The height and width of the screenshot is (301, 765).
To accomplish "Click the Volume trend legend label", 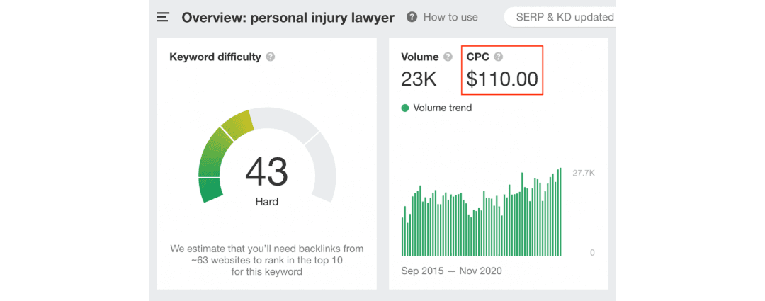I will pos(442,108).
